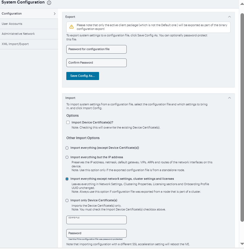The image size is (244, 249).
Task: Select Import everything (except Device Certificate(s))
Action: click(x=67, y=148)
